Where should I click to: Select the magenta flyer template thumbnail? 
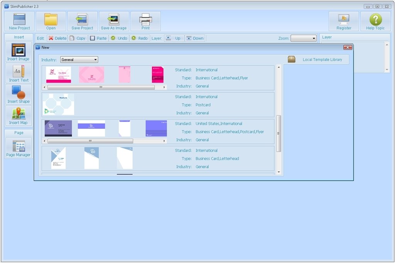[157, 74]
